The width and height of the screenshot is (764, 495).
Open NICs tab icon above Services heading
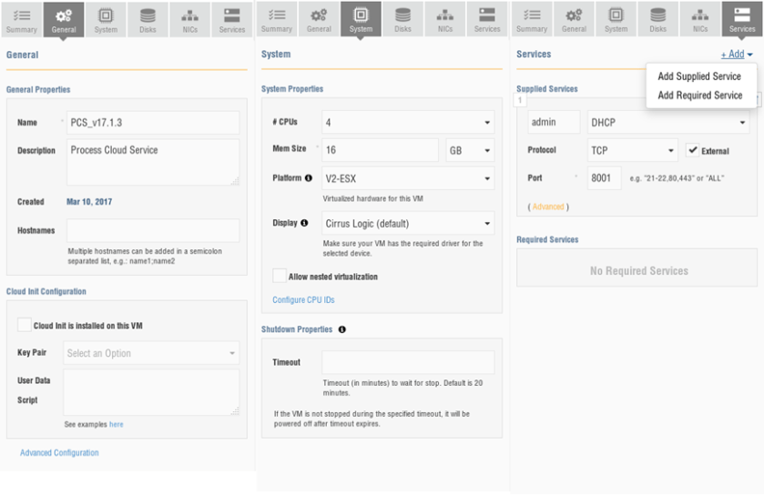(x=699, y=19)
